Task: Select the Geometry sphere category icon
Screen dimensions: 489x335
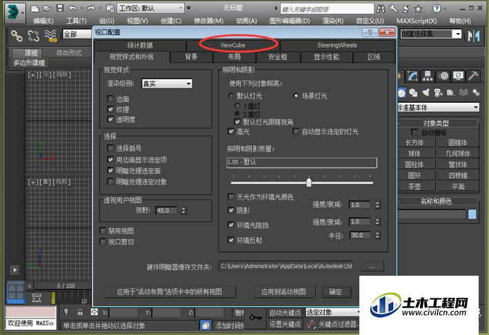Action: (401, 92)
